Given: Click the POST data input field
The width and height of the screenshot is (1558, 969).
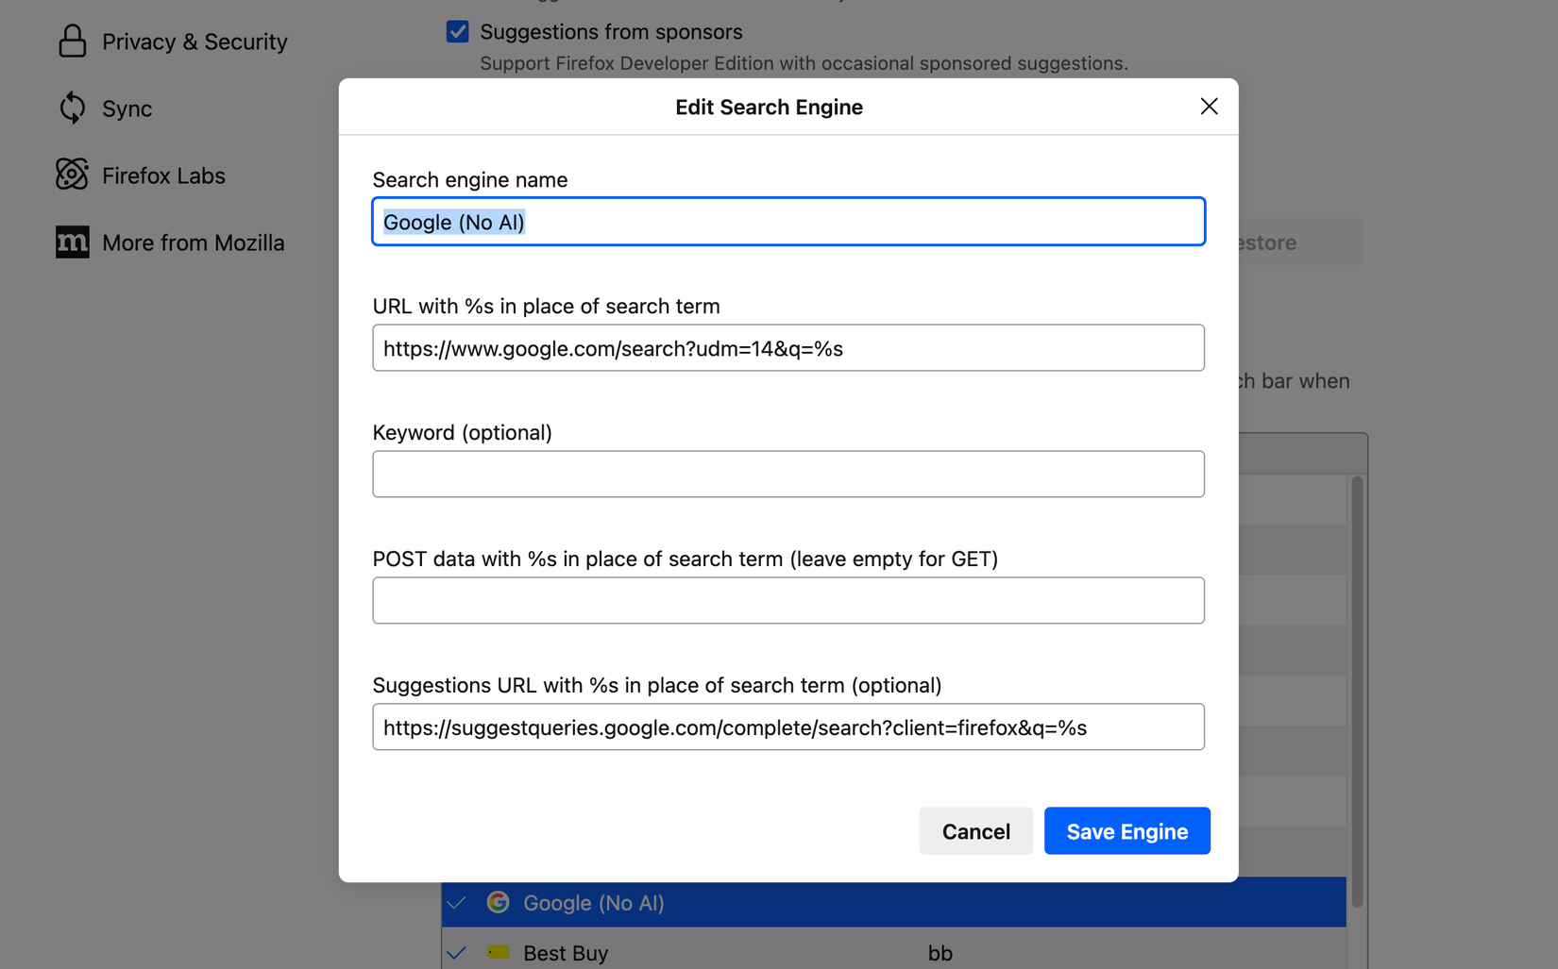Looking at the screenshot, I should point(787,601).
